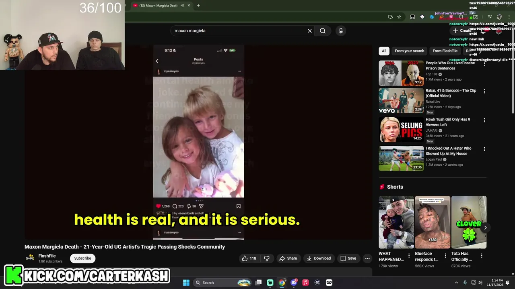
Task: Open the Windows Start menu
Action: click(186, 283)
